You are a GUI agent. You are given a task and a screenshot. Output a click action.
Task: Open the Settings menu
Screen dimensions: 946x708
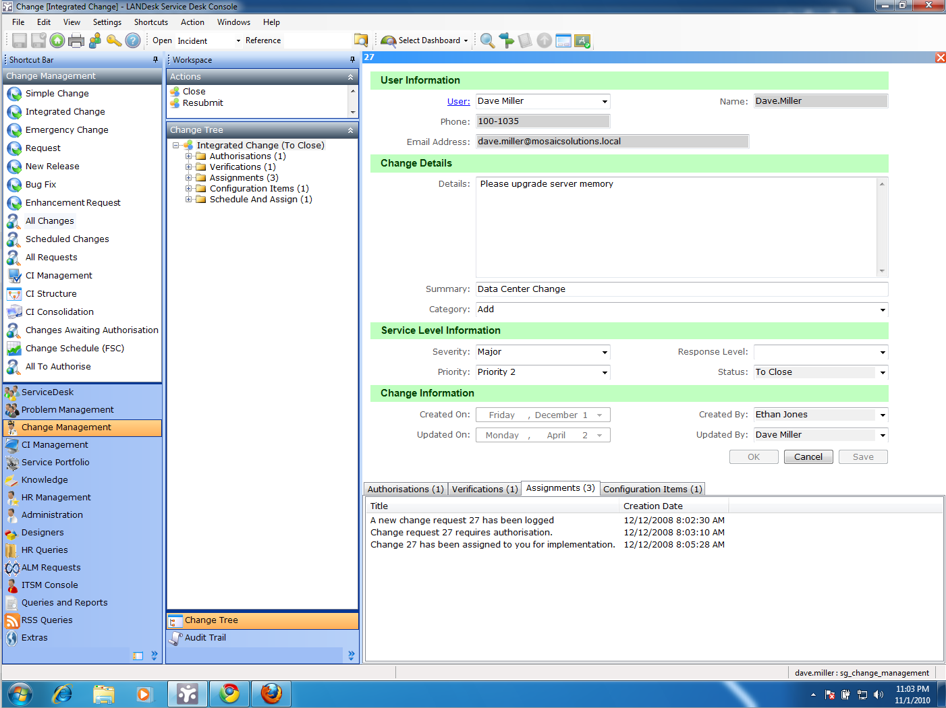click(107, 22)
